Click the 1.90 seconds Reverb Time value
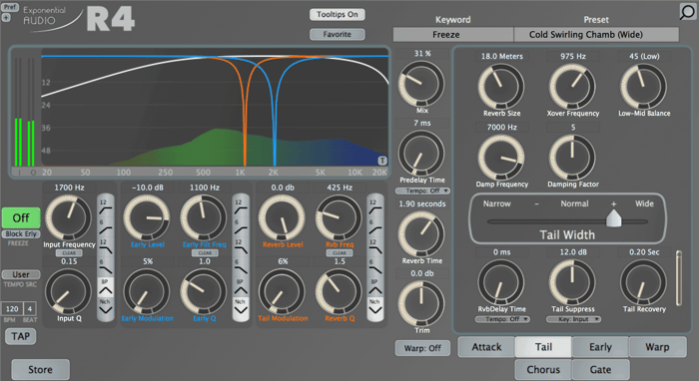The width and height of the screenshot is (699, 381). 422,203
